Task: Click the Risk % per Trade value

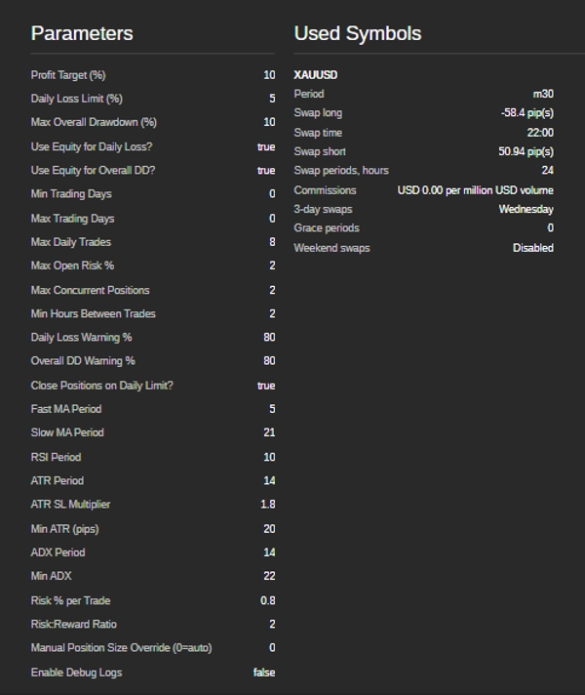Action: (268, 600)
